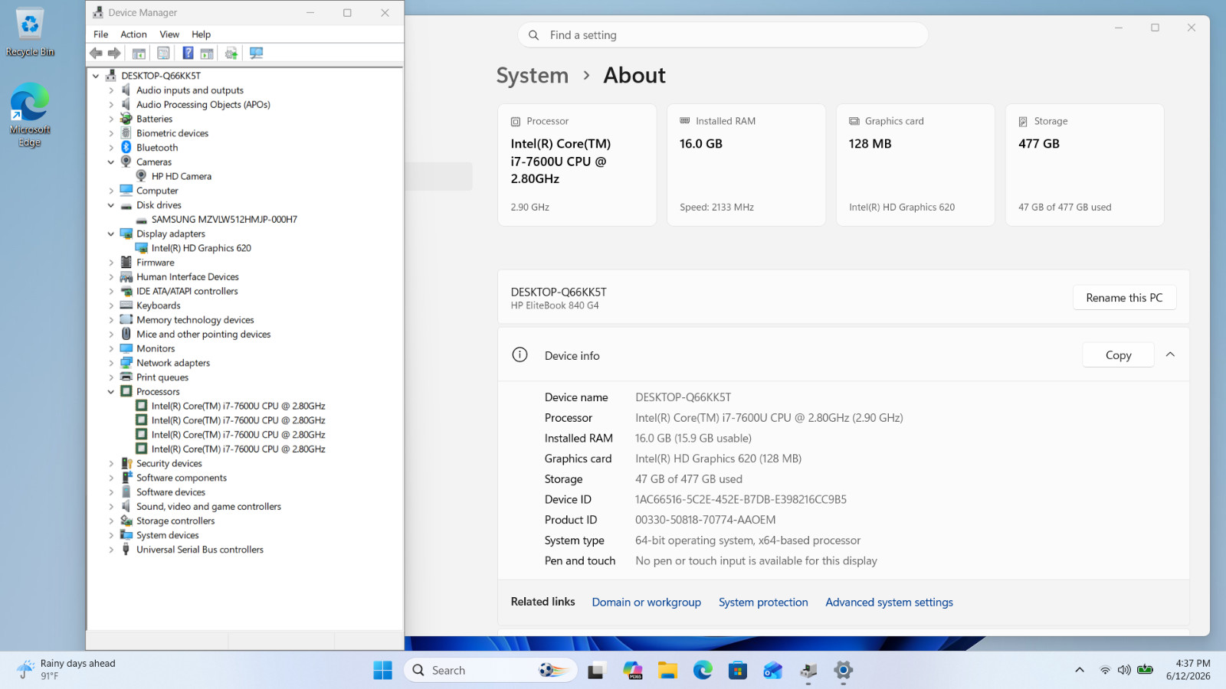Click the blue Help question-mark toolbar icon
This screenshot has width=1226, height=689.
188,53
